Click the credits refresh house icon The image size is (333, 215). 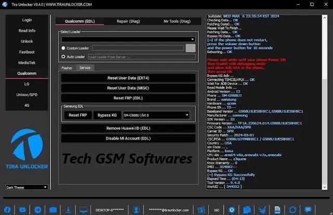point(201,210)
